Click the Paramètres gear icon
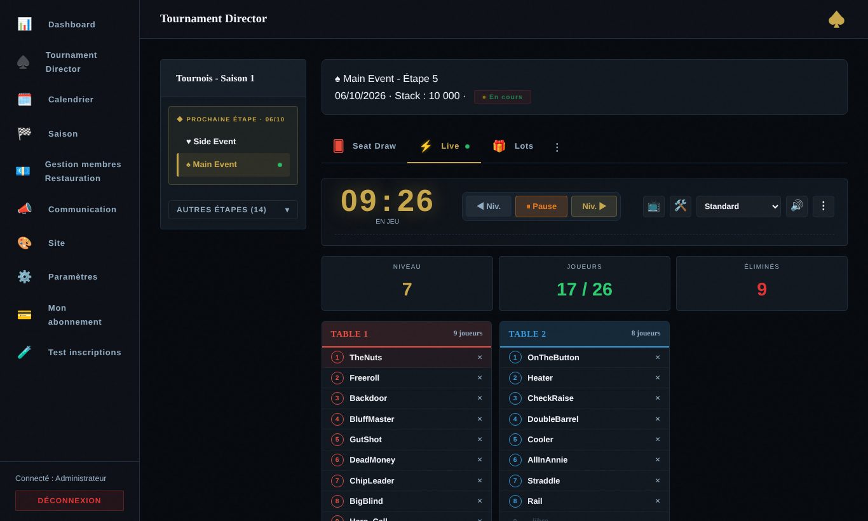Image resolution: width=868 pixels, height=521 pixels. click(24, 276)
